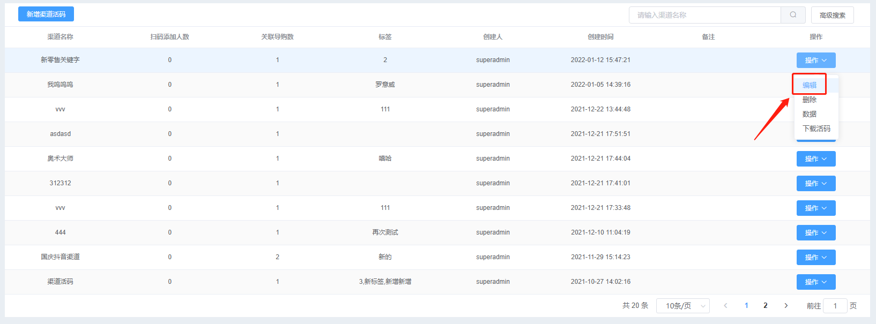Open 高级搜索 advanced search

(832, 15)
